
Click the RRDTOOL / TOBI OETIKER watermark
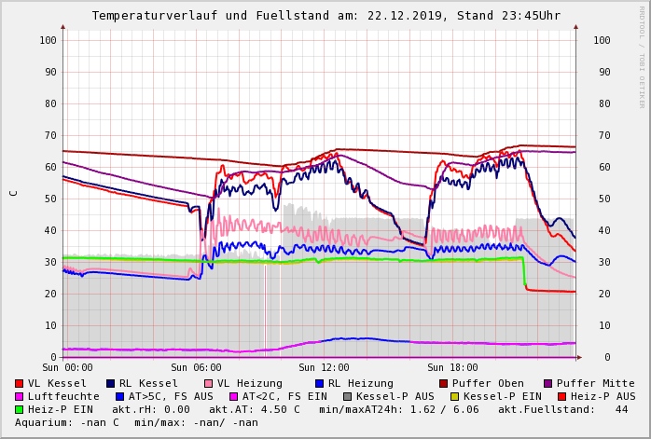pyautogui.click(x=642, y=56)
